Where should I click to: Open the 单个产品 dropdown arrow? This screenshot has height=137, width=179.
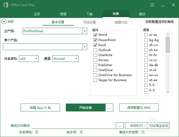85,47
